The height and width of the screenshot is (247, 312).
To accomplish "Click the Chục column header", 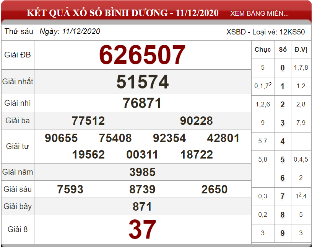I will (x=263, y=49).
